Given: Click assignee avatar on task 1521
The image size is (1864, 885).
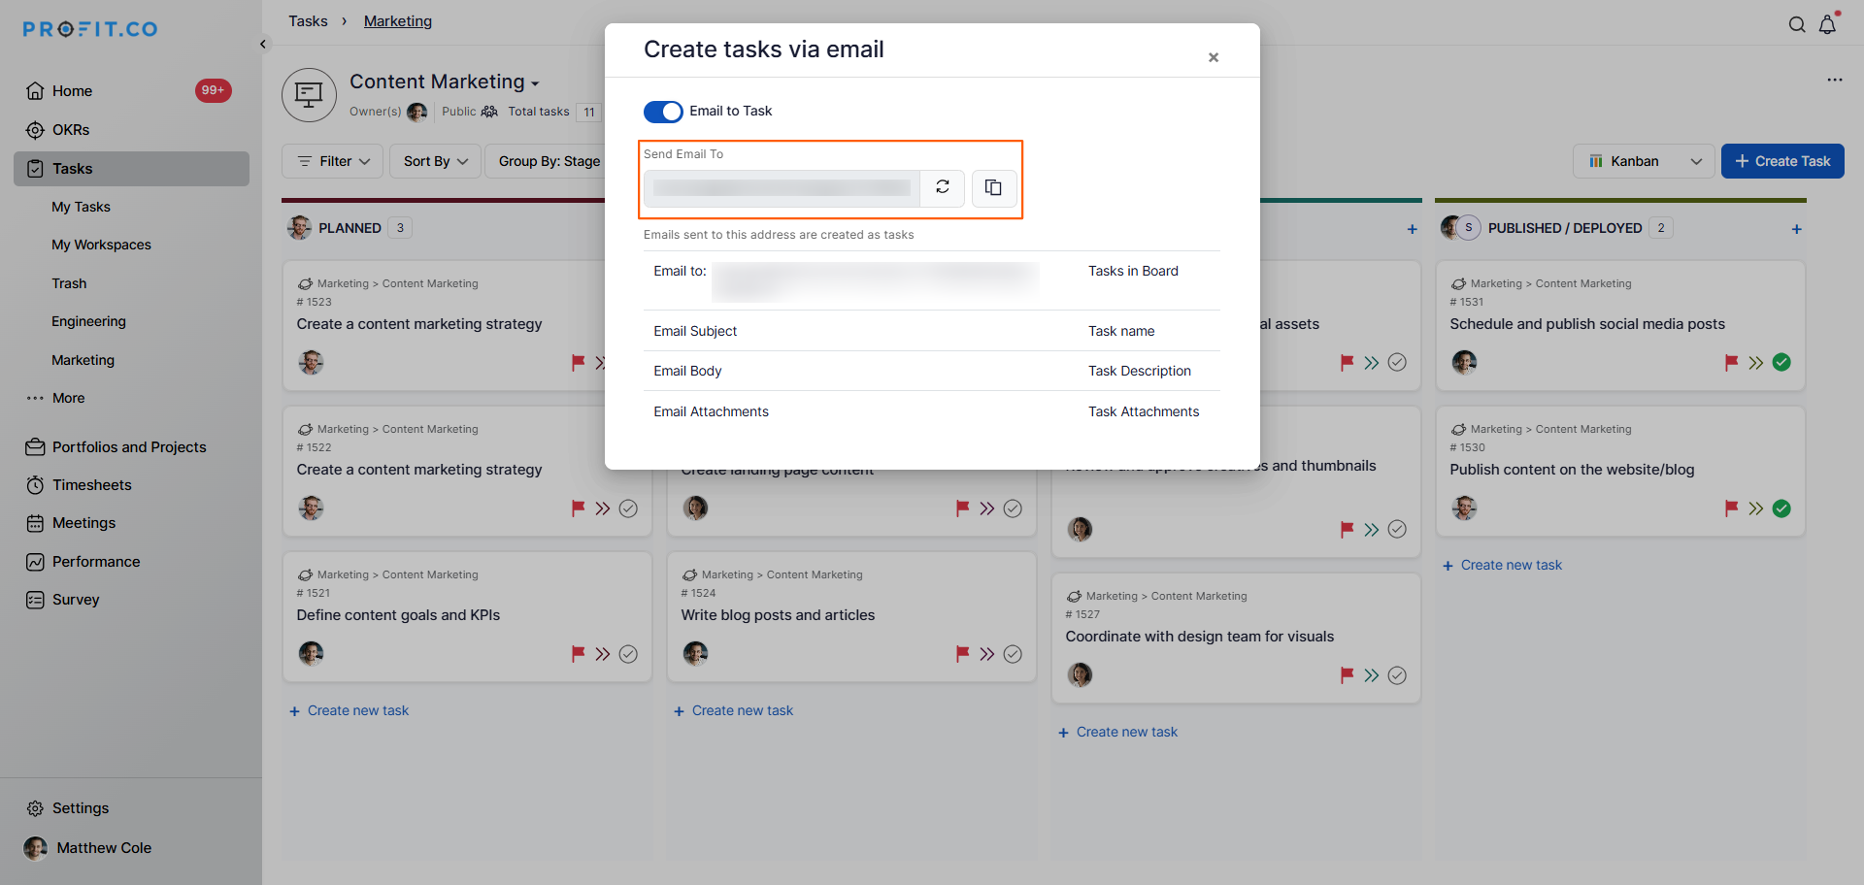Looking at the screenshot, I should coord(312,654).
